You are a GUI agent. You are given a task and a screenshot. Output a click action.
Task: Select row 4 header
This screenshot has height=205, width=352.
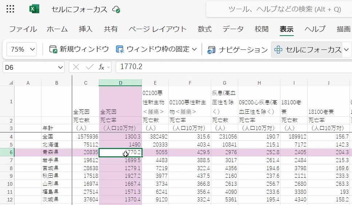7,137
